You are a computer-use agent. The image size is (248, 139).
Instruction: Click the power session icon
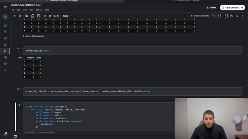click(232, 16)
